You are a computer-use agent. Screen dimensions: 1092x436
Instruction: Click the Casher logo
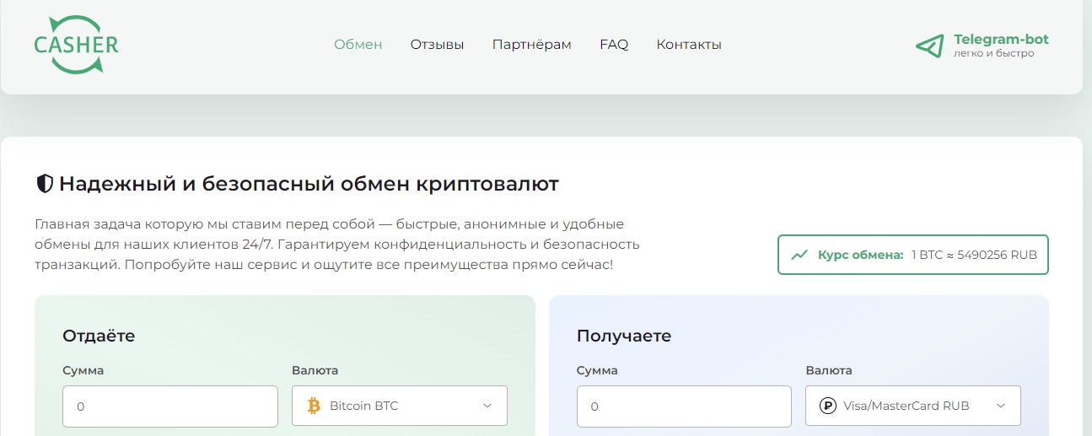(x=76, y=44)
